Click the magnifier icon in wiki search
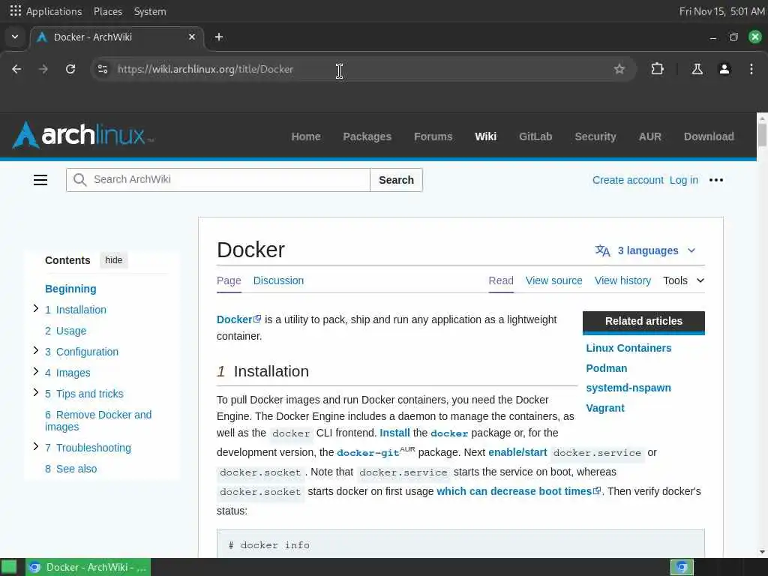768x576 pixels. pyautogui.click(x=79, y=180)
